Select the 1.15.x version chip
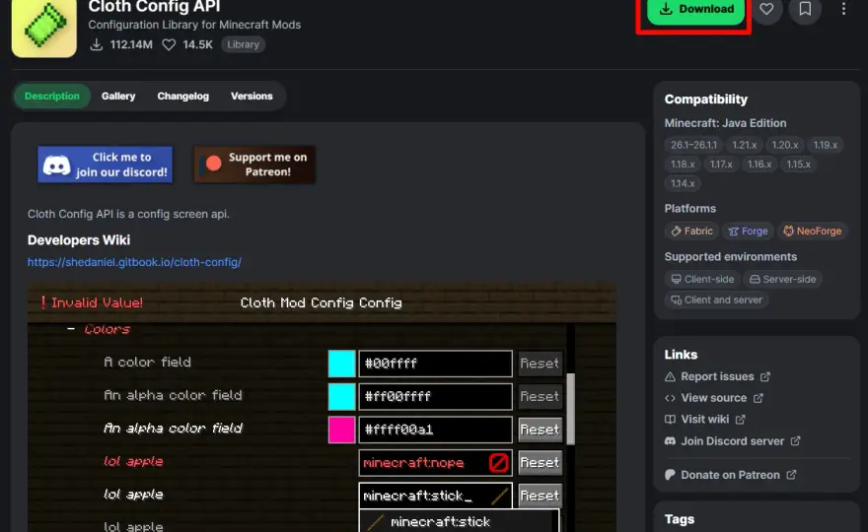This screenshot has height=532, width=868. [x=799, y=165]
